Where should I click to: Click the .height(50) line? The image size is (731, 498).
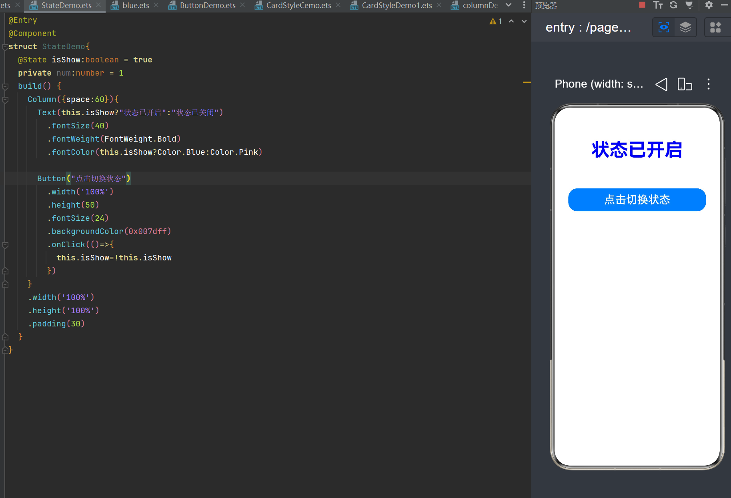pos(73,205)
